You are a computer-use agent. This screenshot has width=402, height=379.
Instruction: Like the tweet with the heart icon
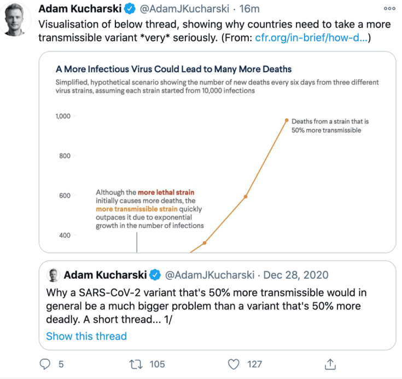click(x=234, y=364)
